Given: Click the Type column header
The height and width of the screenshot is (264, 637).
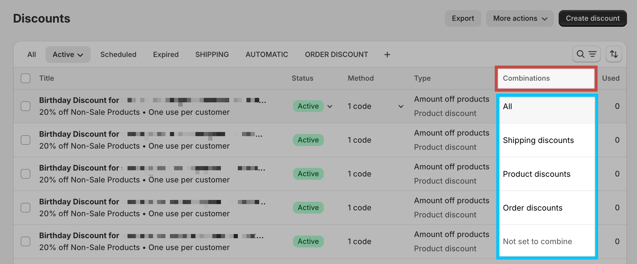Looking at the screenshot, I should tap(422, 78).
